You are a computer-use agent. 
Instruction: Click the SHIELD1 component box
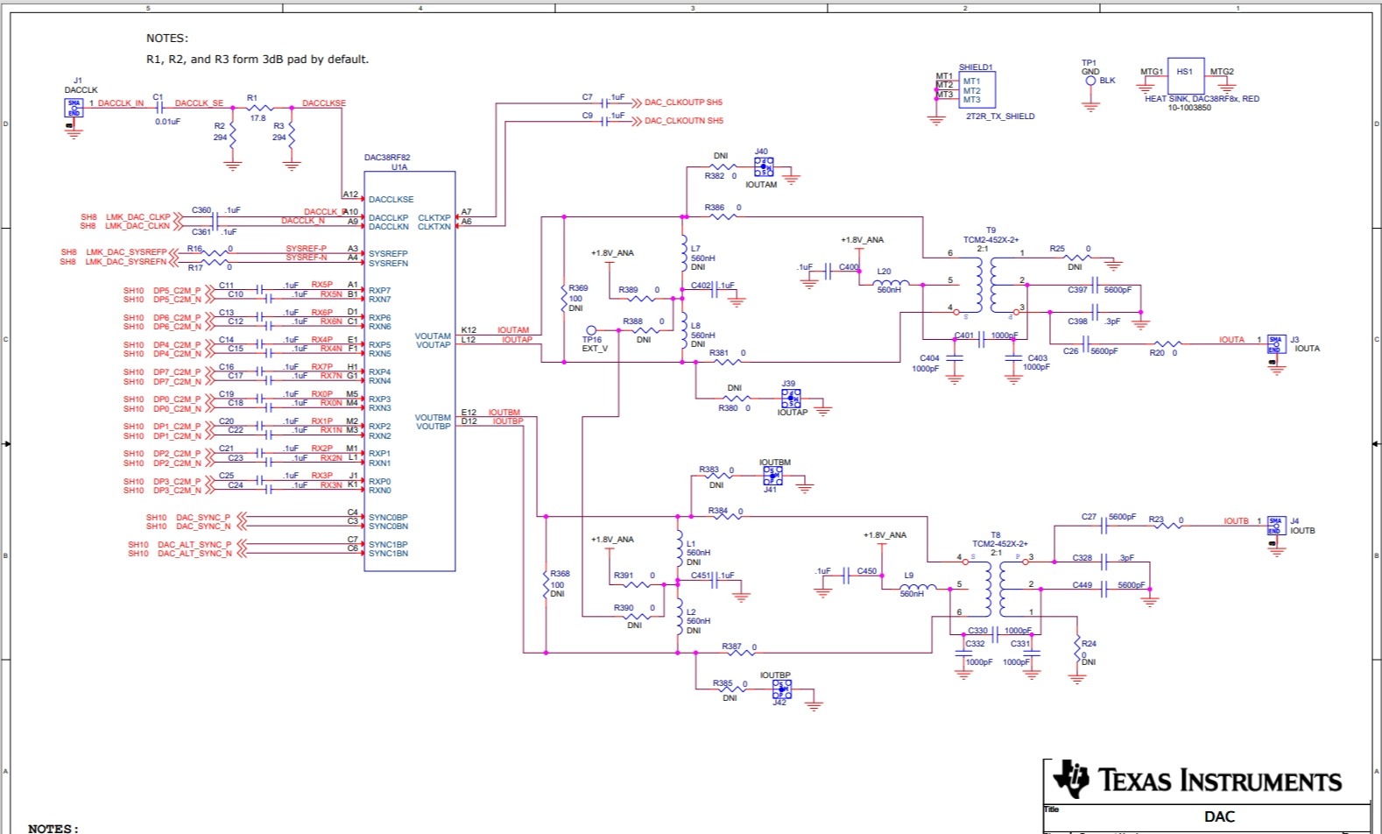[x=977, y=90]
